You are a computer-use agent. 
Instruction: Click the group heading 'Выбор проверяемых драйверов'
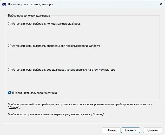click(x=29, y=16)
